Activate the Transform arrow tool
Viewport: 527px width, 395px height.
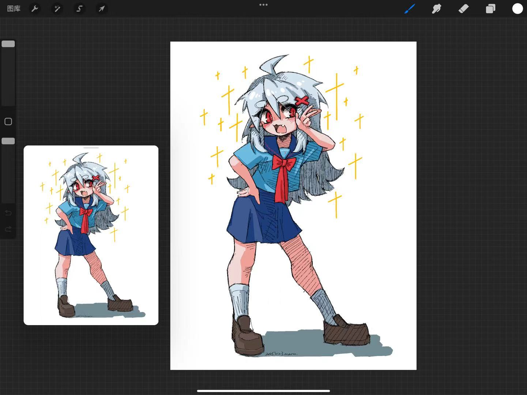(102, 8)
